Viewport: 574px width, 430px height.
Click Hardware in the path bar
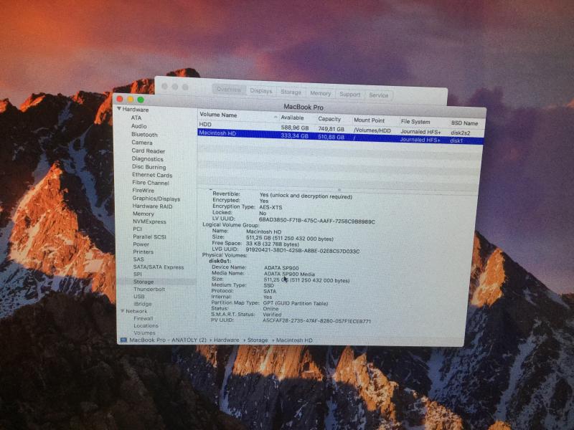(x=226, y=340)
